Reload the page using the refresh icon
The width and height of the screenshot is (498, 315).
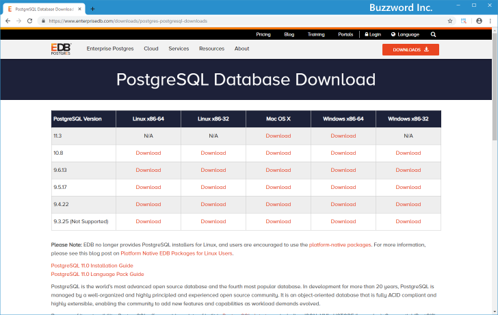(x=30, y=21)
